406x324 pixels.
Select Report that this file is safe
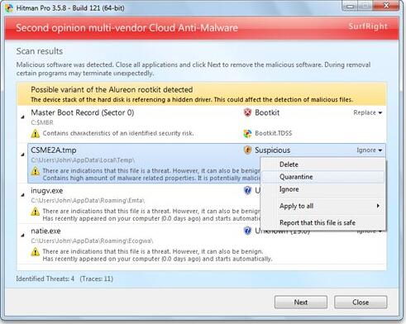click(x=322, y=222)
